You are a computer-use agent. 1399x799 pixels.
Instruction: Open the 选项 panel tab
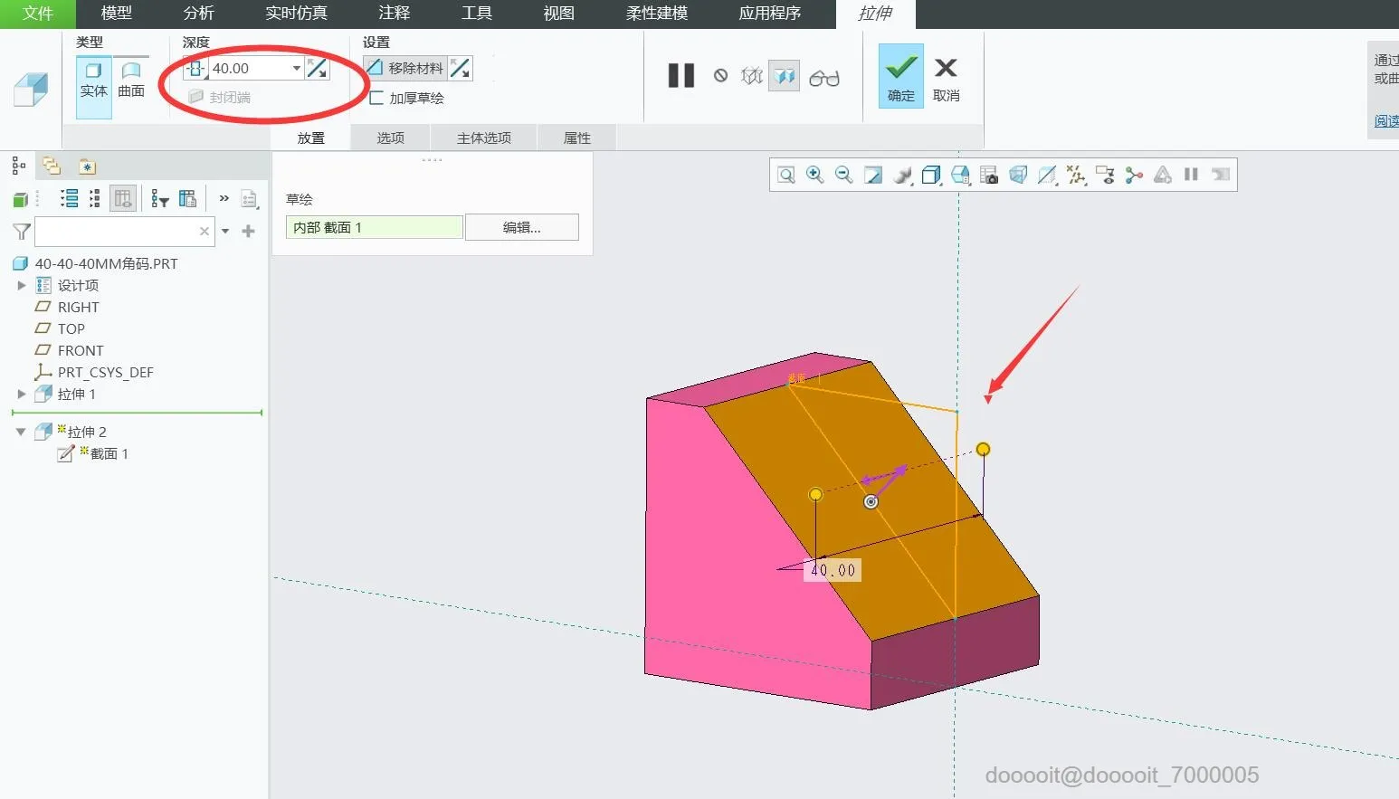[390, 138]
